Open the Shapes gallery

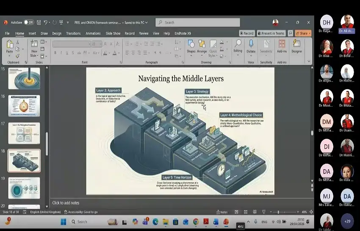pos(191,47)
